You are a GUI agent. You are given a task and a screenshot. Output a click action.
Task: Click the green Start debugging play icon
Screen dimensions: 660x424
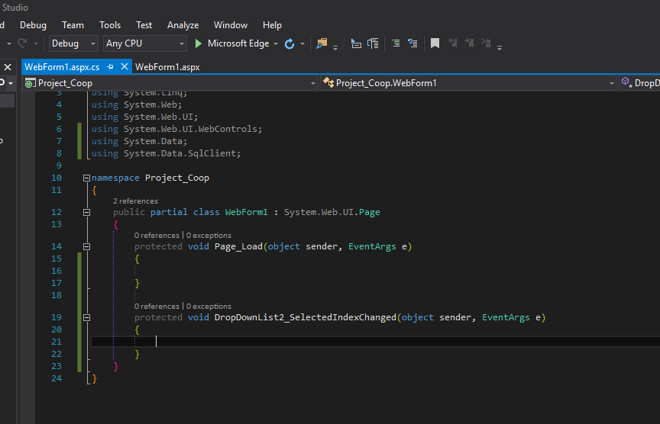199,43
